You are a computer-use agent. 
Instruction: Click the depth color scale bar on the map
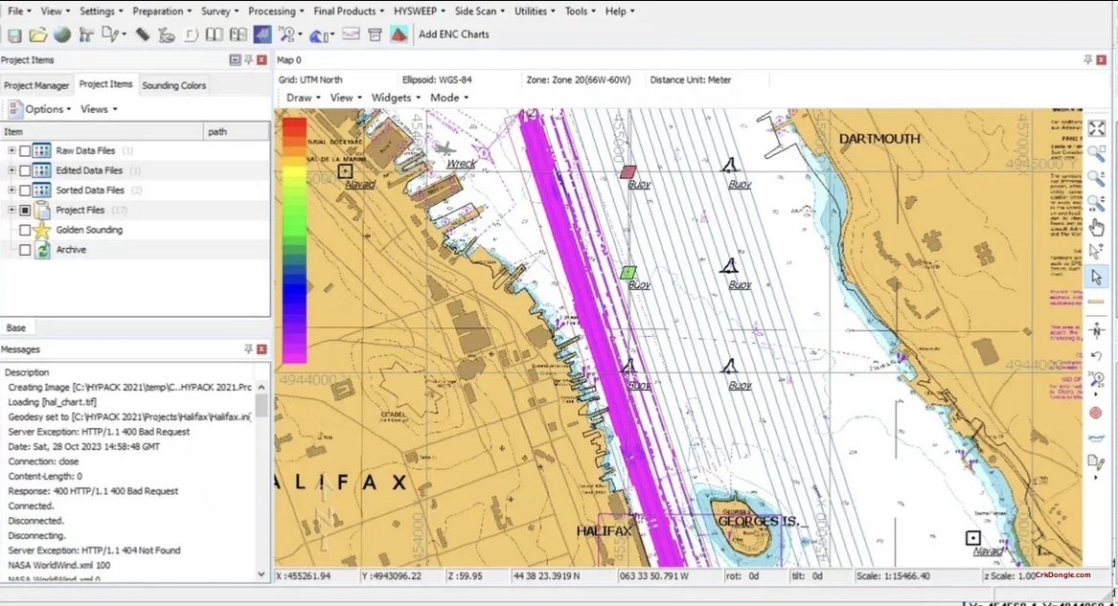click(x=294, y=240)
